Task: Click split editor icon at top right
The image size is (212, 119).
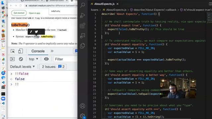Action: click(x=210, y=4)
